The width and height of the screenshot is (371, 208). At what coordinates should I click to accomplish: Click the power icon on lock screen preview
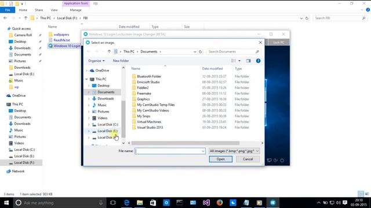tap(282, 161)
